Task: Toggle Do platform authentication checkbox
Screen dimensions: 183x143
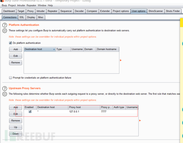Action: [x=10, y=43]
